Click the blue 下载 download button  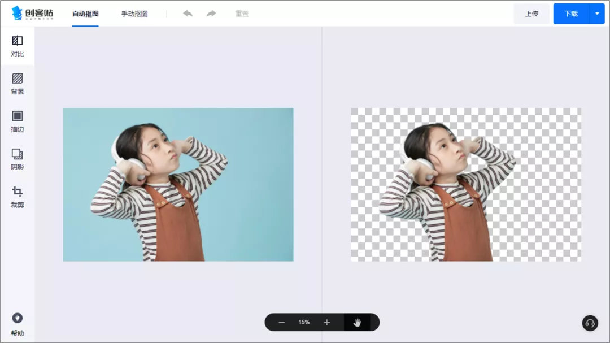coord(571,14)
